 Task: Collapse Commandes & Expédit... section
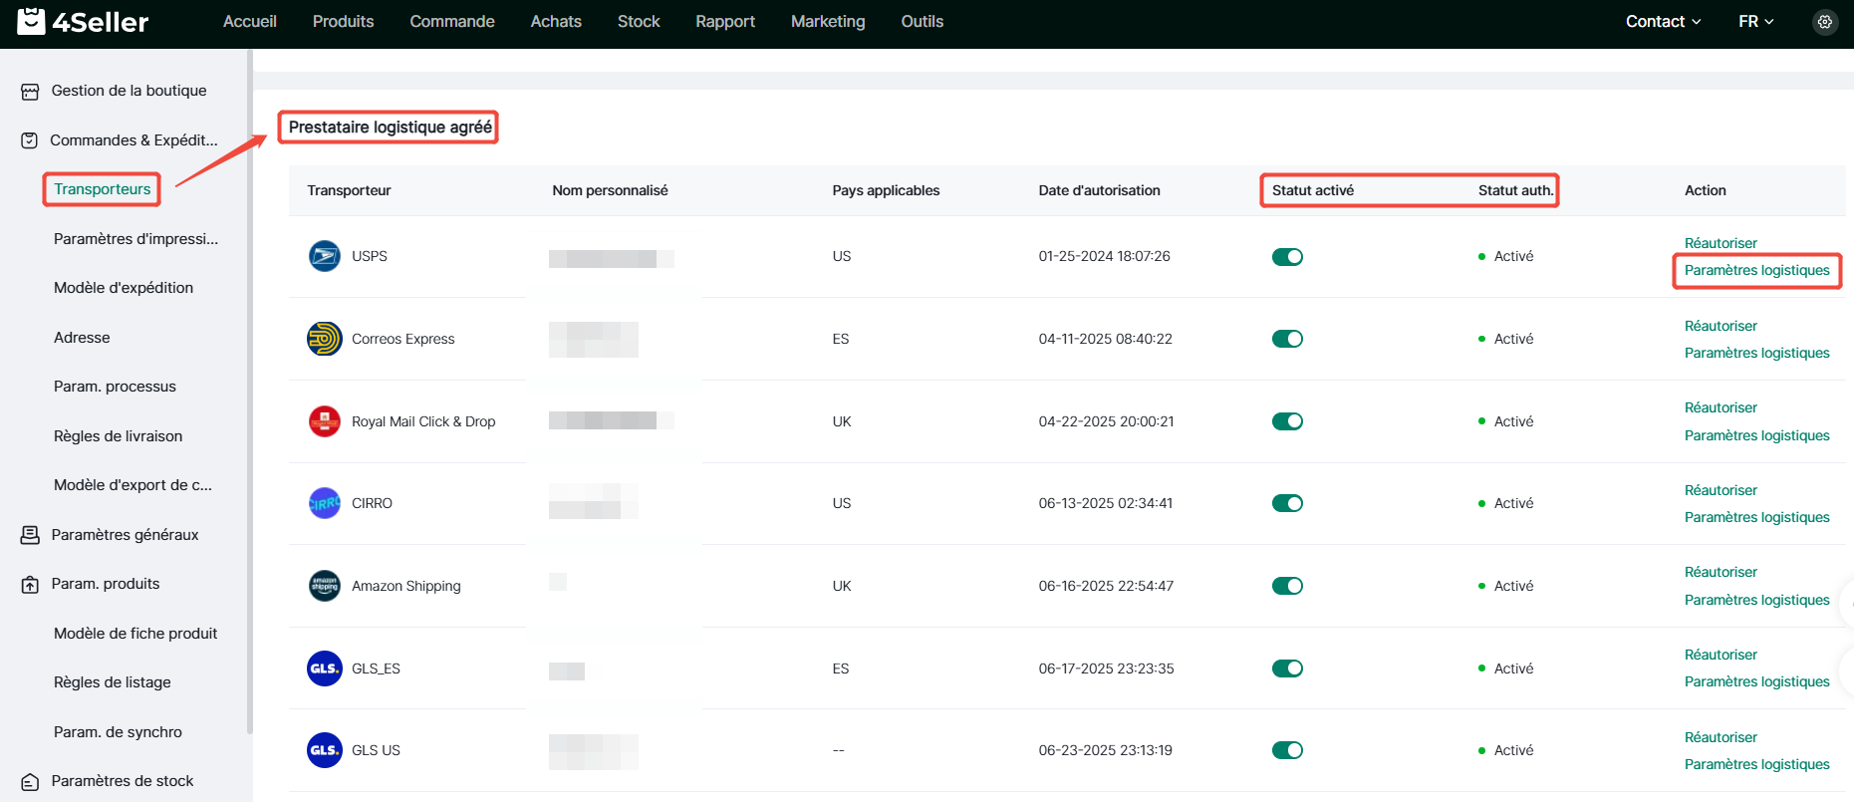tap(133, 140)
